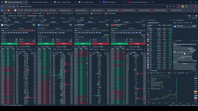Open the zoom magnifier icon in the address bar

coord(170,6)
